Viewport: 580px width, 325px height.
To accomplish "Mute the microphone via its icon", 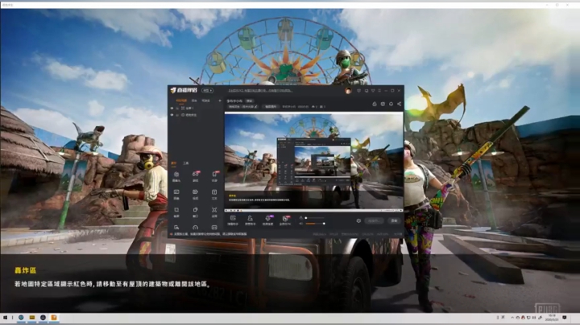I will tap(301, 218).
